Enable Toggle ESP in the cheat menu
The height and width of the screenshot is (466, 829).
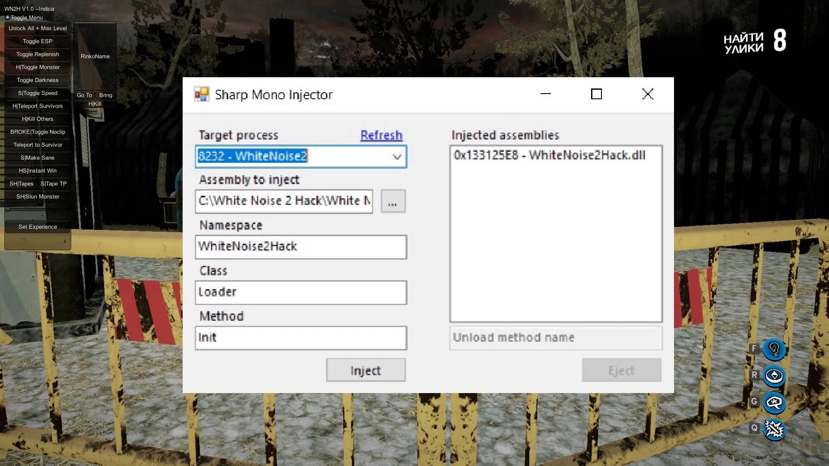pyautogui.click(x=37, y=41)
